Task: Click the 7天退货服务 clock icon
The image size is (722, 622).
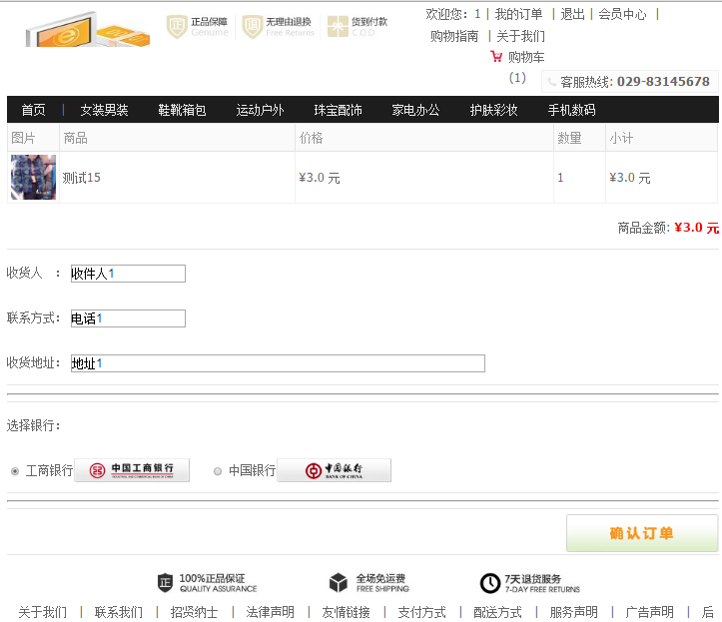Action: point(490,583)
